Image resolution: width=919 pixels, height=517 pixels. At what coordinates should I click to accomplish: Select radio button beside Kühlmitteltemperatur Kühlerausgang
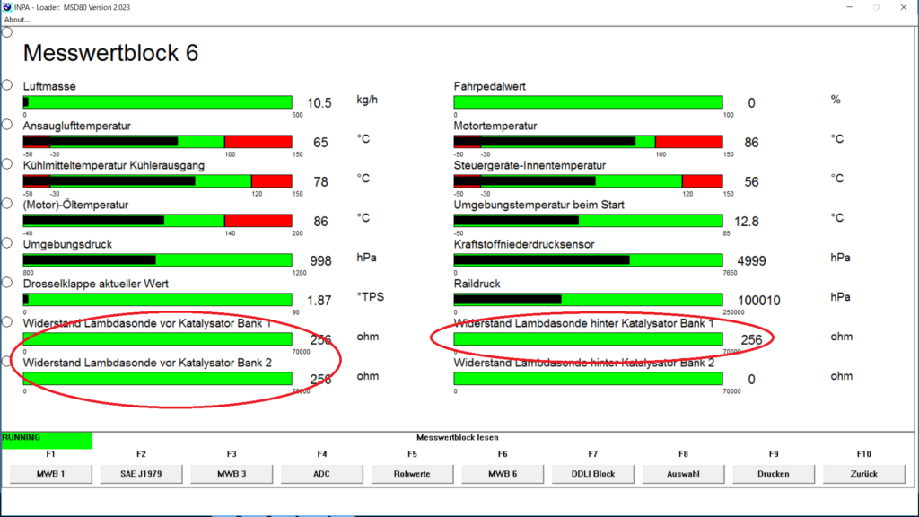tap(7, 163)
